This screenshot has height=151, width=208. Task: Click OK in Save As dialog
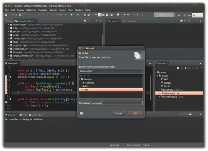(x=135, y=113)
